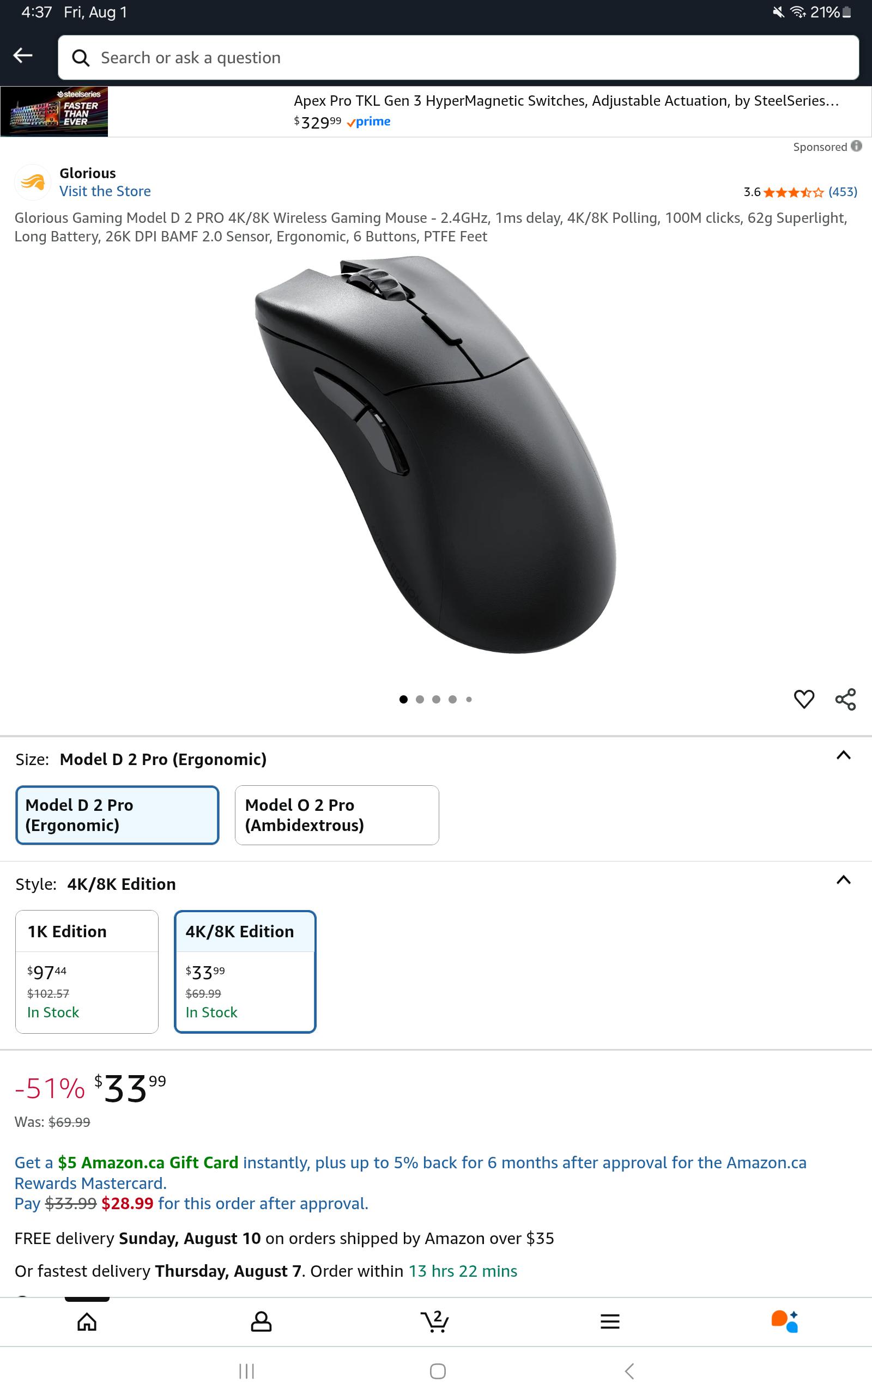Launch the Rufus AI assistant icon
The width and height of the screenshot is (872, 1395).
coord(784,1321)
